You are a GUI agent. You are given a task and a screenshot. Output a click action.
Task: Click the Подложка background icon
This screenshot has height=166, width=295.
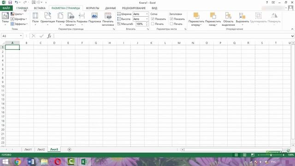[x=94, y=16]
